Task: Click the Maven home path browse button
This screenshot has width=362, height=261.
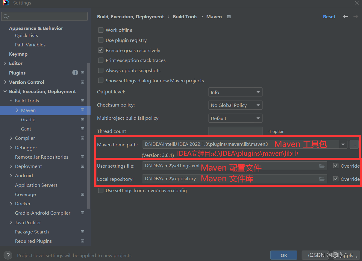Action: point(354,145)
